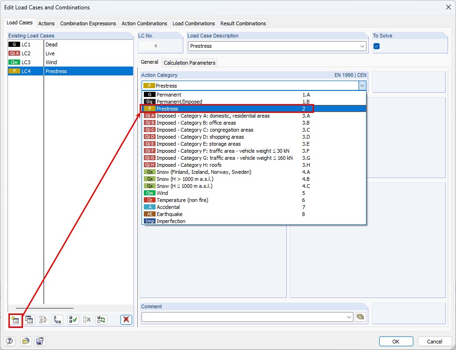Select Snow (H > 1000 m a.s.l.)
Image resolution: width=456 pixels, height=350 pixels.
click(254, 179)
